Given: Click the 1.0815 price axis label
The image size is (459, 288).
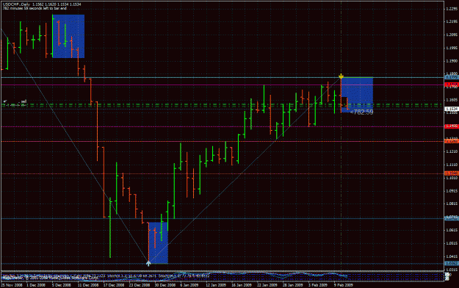Looking at the screenshot, I should tap(452, 204).
